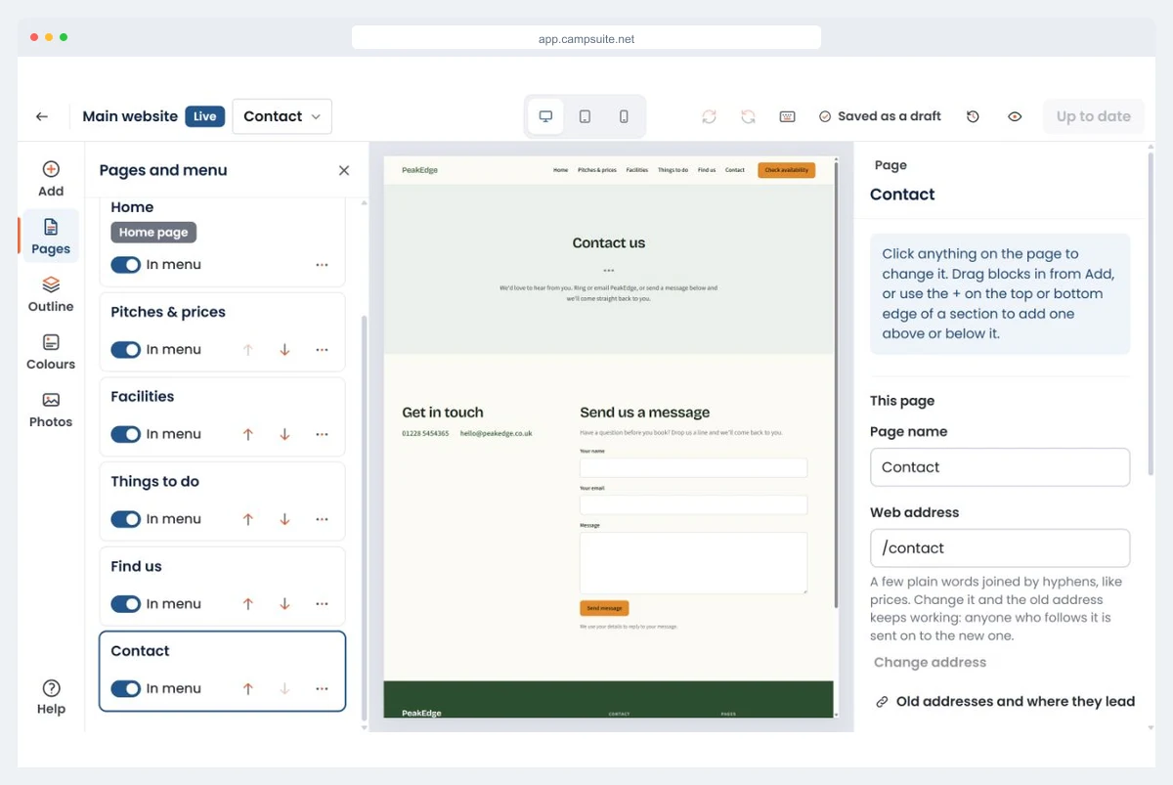Screen dimensions: 1173x785
Task: Open more options for Facilities
Action: 322,434
